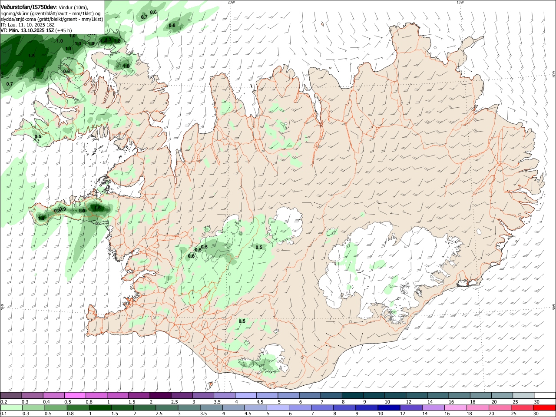
Task: Click the '1.2' precipitation value on the map
Action: coord(117,41)
